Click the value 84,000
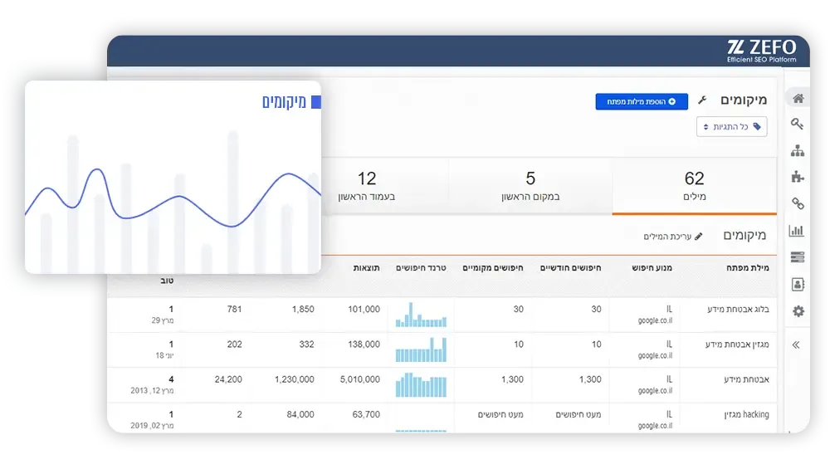 click(x=300, y=414)
